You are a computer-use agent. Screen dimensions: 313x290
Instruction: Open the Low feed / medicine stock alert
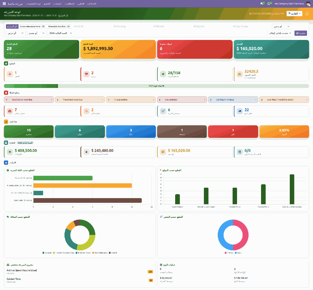tap(284, 100)
